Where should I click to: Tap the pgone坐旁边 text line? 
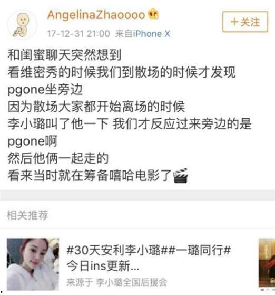coord(45,90)
